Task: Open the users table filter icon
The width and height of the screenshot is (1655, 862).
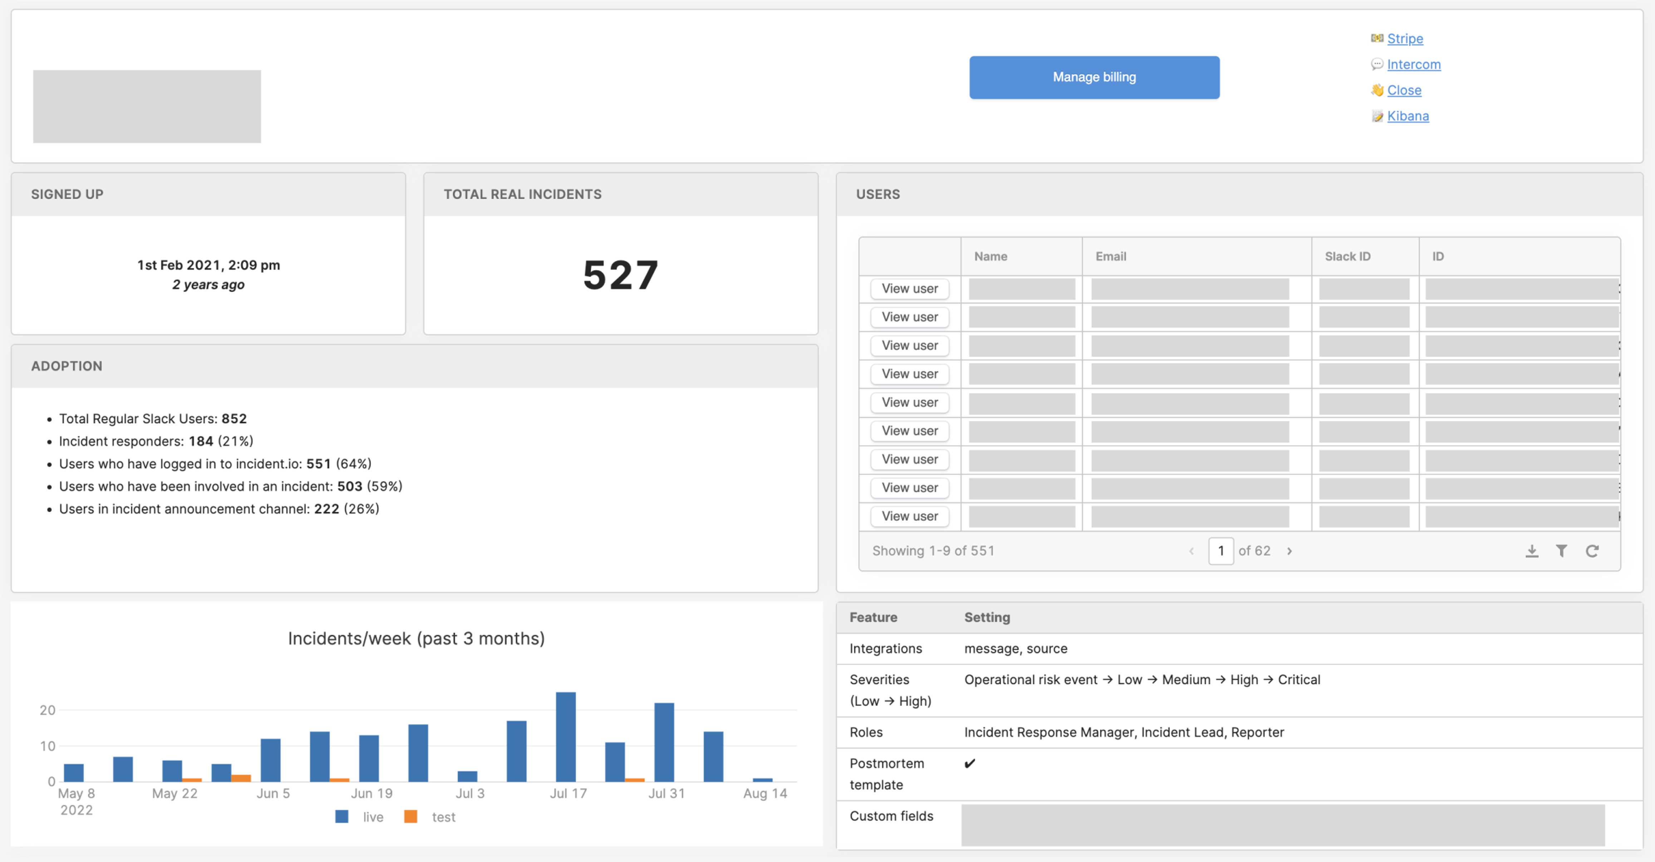Action: click(1561, 551)
